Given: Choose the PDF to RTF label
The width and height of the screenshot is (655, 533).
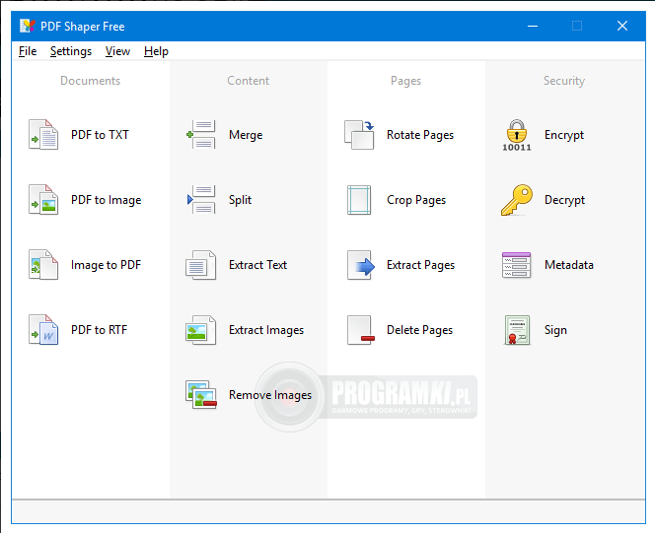Looking at the screenshot, I should 99,330.
